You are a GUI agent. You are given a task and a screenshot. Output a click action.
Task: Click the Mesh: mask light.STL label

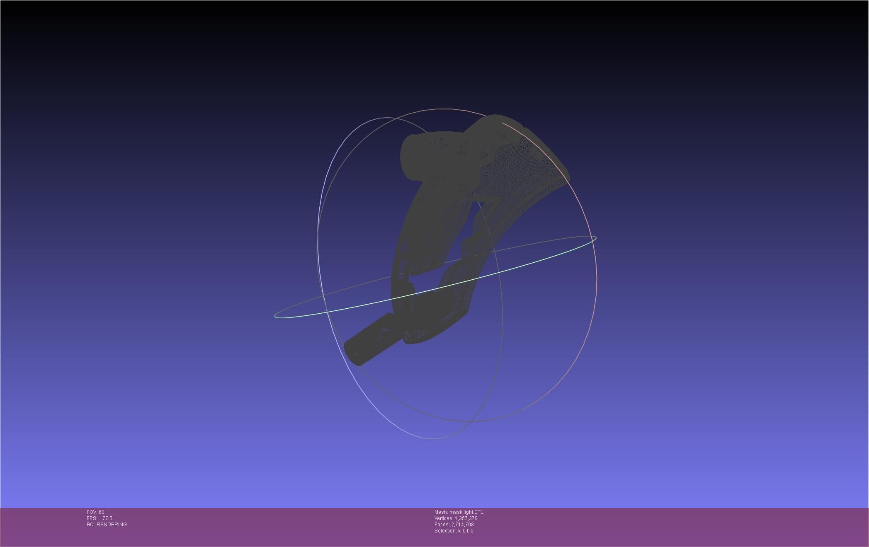459,512
